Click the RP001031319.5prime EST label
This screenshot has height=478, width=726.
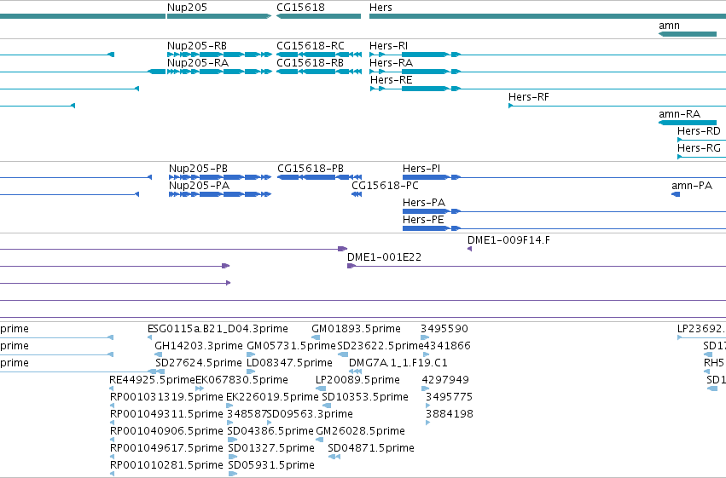point(166,397)
